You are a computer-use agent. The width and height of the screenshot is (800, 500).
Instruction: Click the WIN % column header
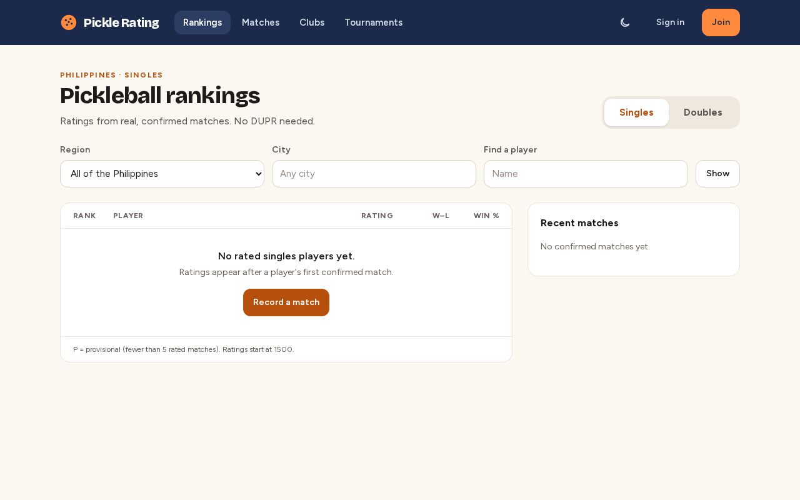pyautogui.click(x=486, y=216)
